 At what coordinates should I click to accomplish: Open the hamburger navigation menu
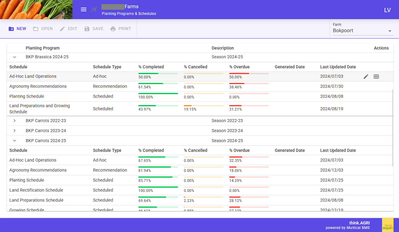point(84,10)
